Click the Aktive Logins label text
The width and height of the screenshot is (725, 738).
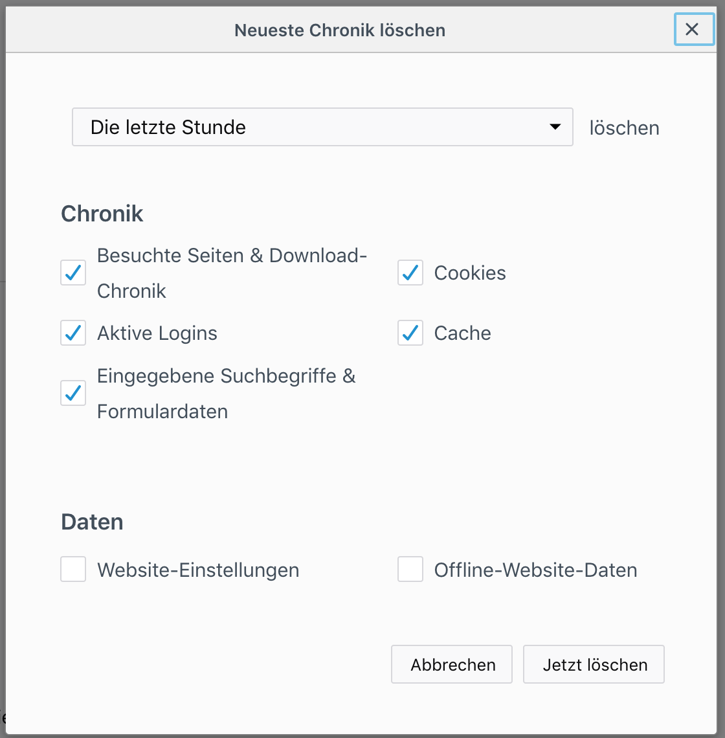157,333
